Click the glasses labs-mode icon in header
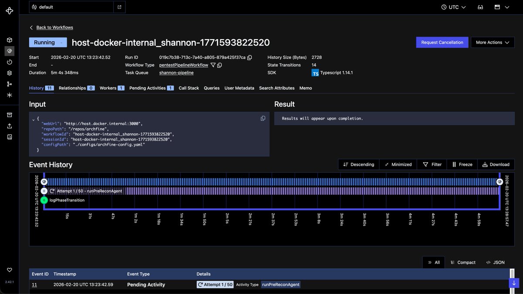The image size is (523, 294). pos(480,7)
